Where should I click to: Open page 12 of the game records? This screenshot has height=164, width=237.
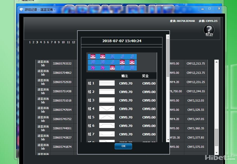coord(74,42)
